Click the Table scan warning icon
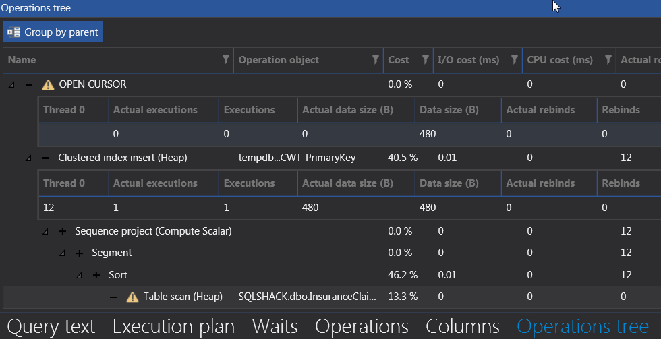Viewport: 661px width, 339px height. click(x=132, y=297)
